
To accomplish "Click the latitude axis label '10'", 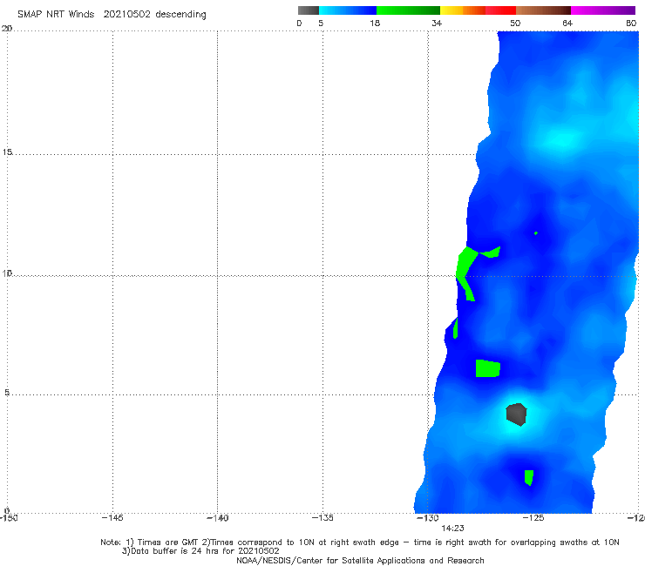I will tap(7, 273).
